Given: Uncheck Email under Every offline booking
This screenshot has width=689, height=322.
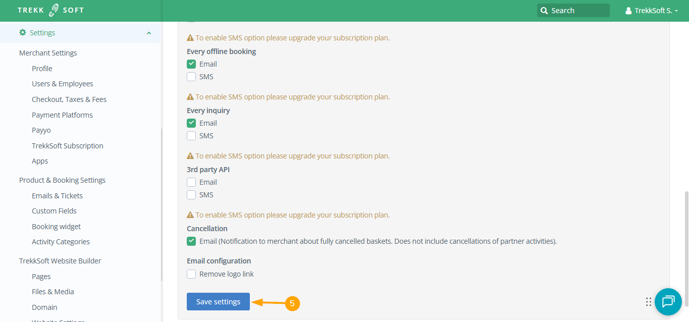Looking at the screenshot, I should click(x=191, y=64).
